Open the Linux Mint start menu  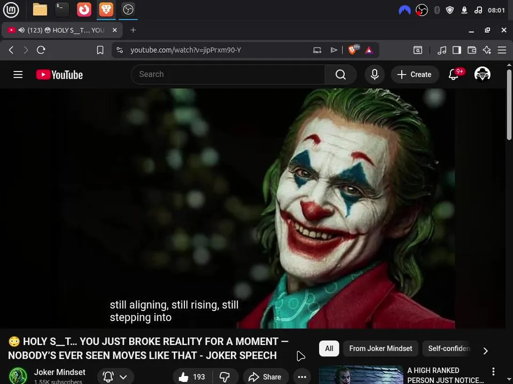[11, 10]
